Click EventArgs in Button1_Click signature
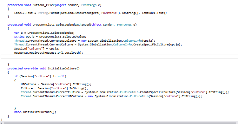 coord(89,5)
